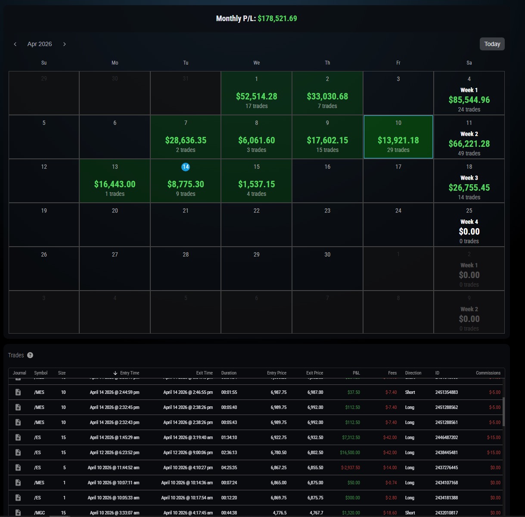Viewport: 525px width, 517px height.
Task: Open Week 2 summary showing $66,221.28
Action: [x=469, y=137]
